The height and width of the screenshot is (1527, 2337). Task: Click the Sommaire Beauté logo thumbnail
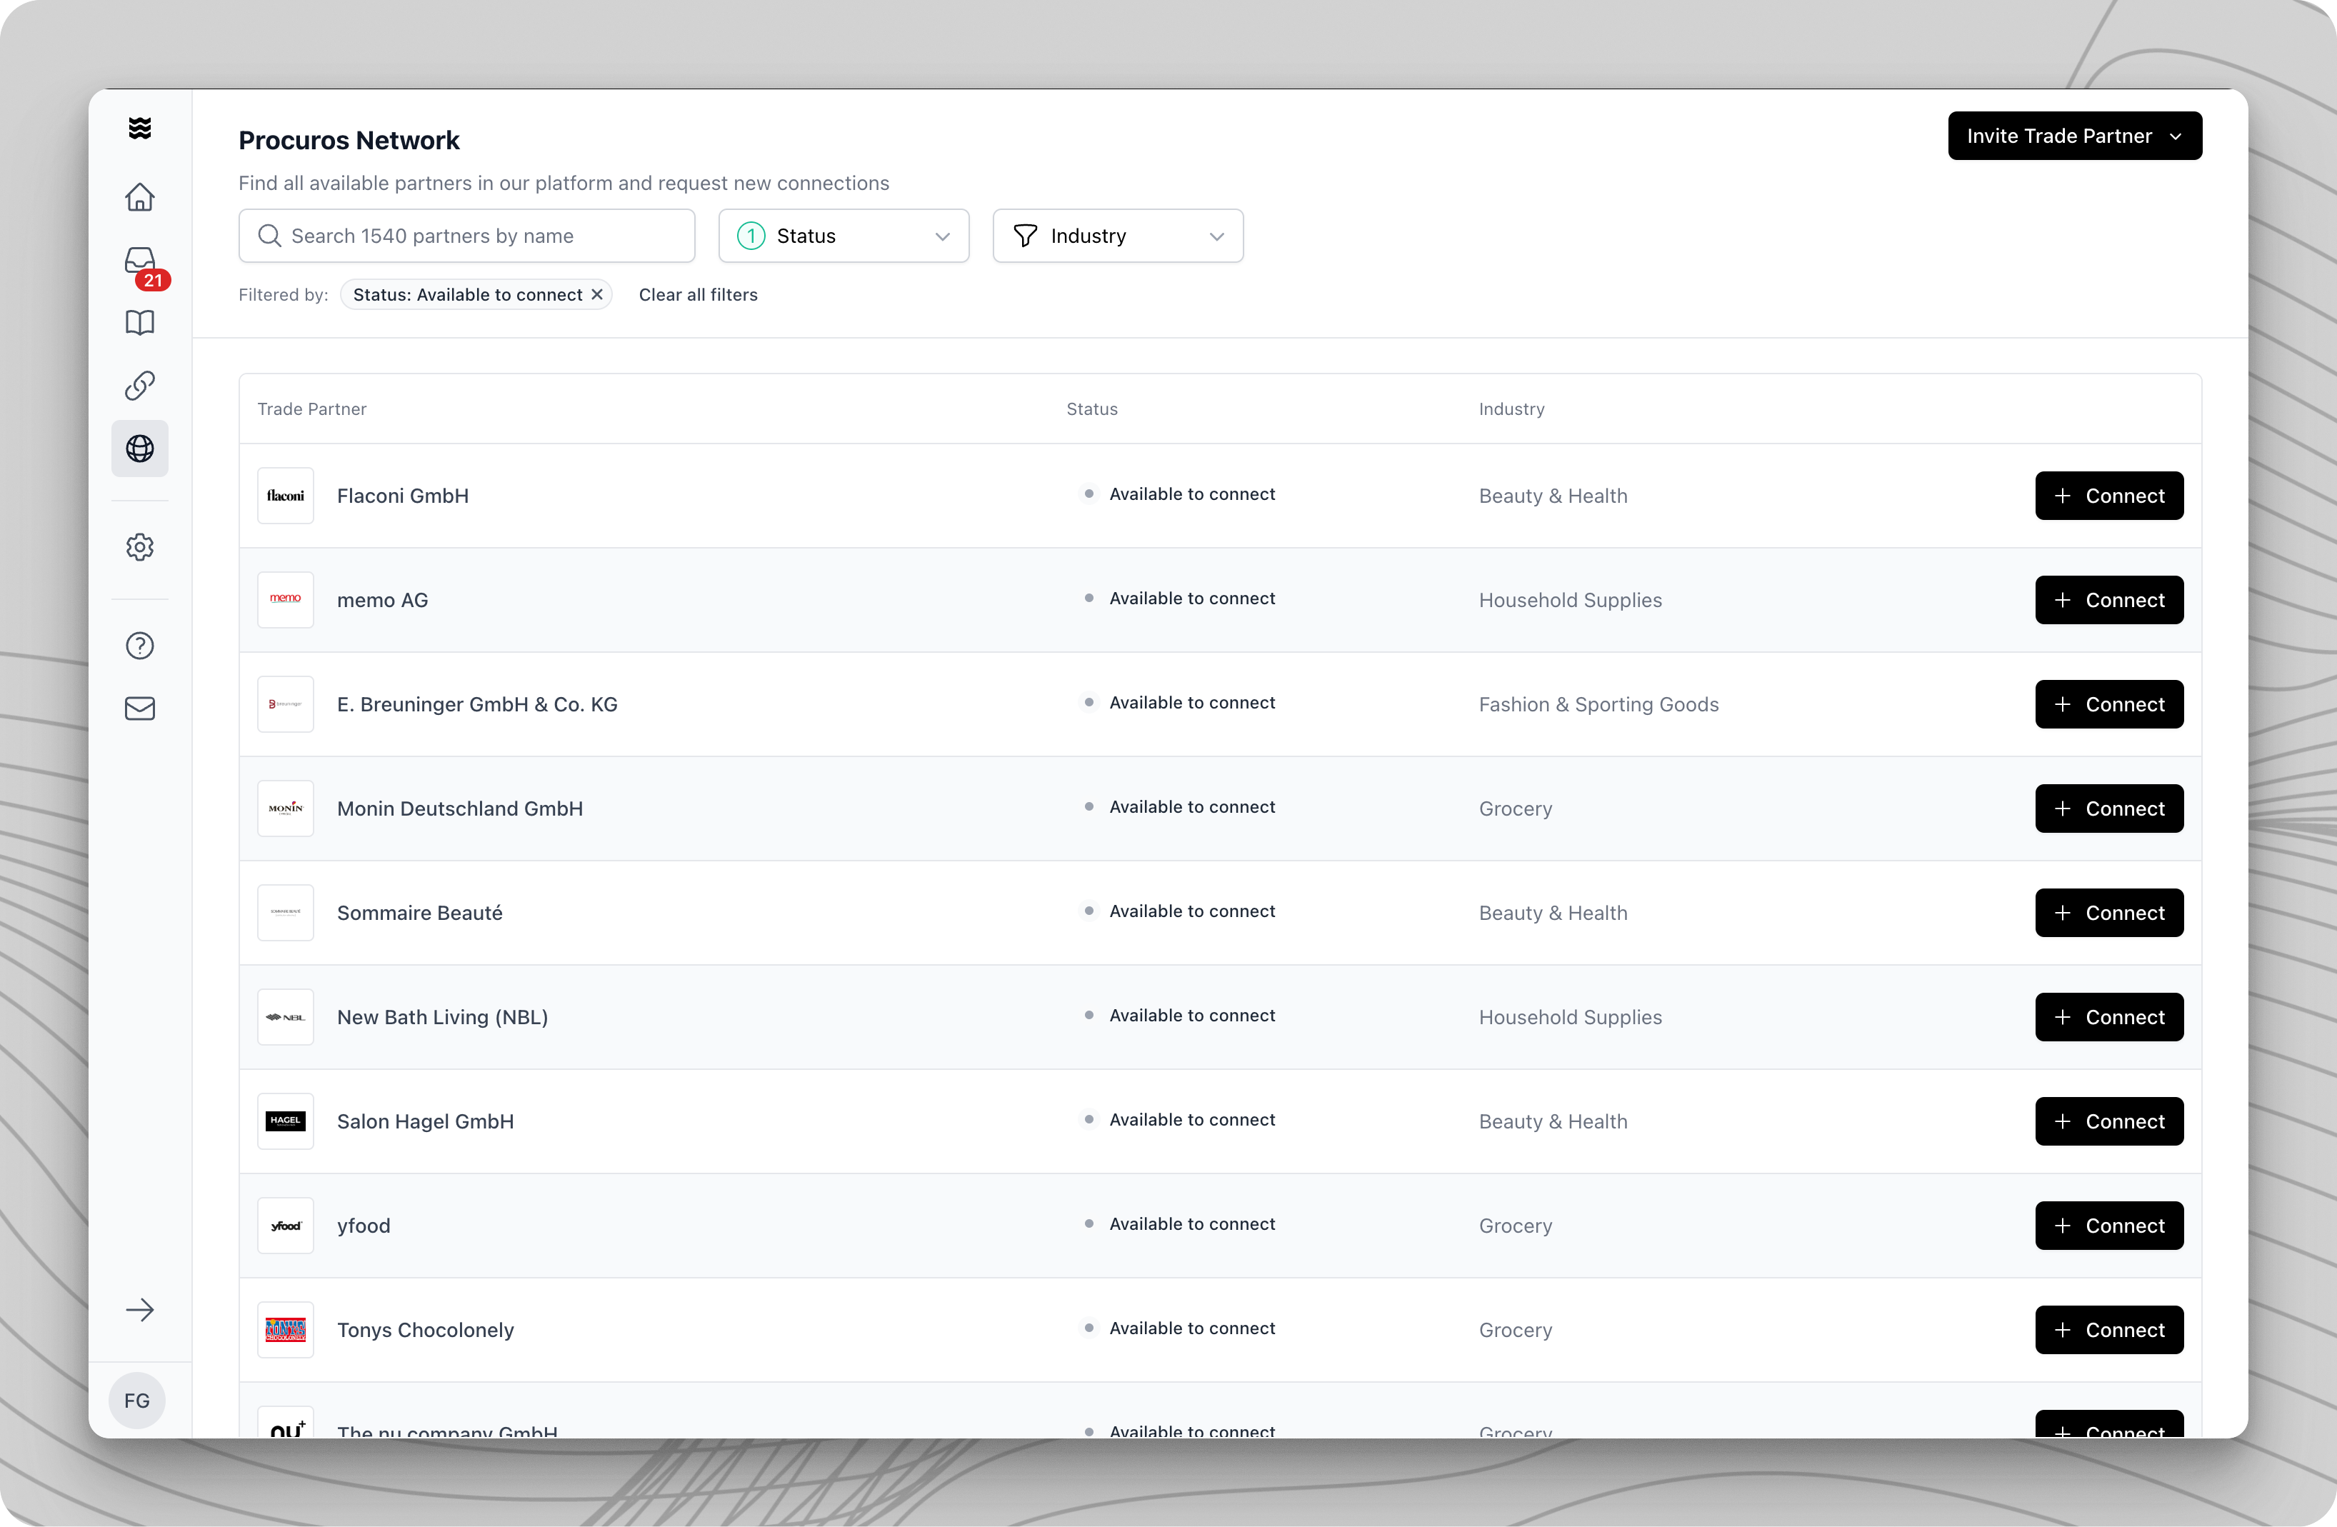point(286,912)
